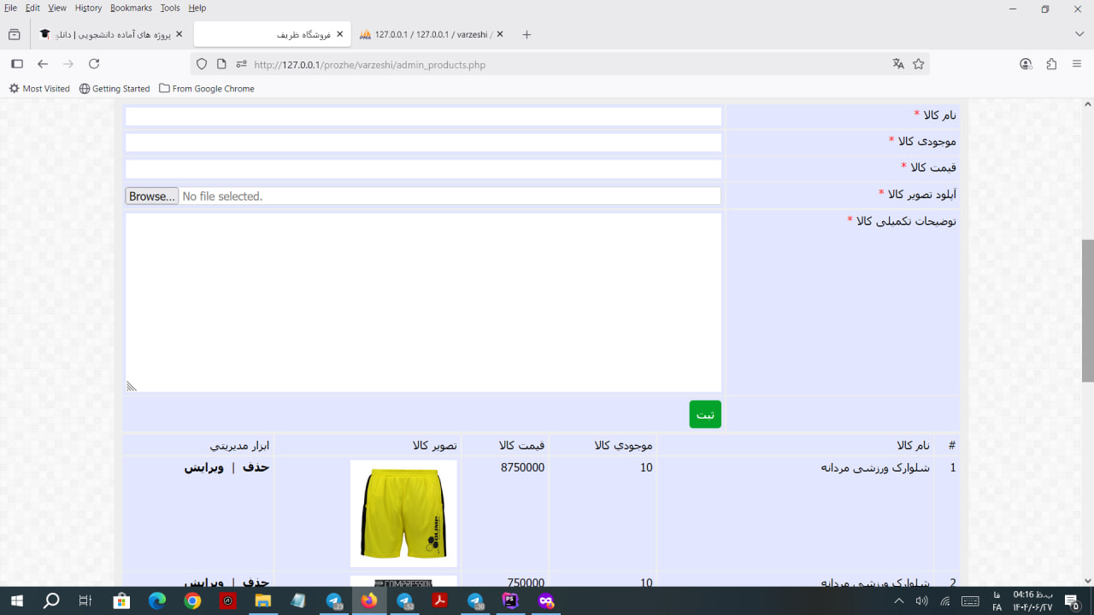Open the Firefox account icon
1094x615 pixels.
tap(1026, 64)
